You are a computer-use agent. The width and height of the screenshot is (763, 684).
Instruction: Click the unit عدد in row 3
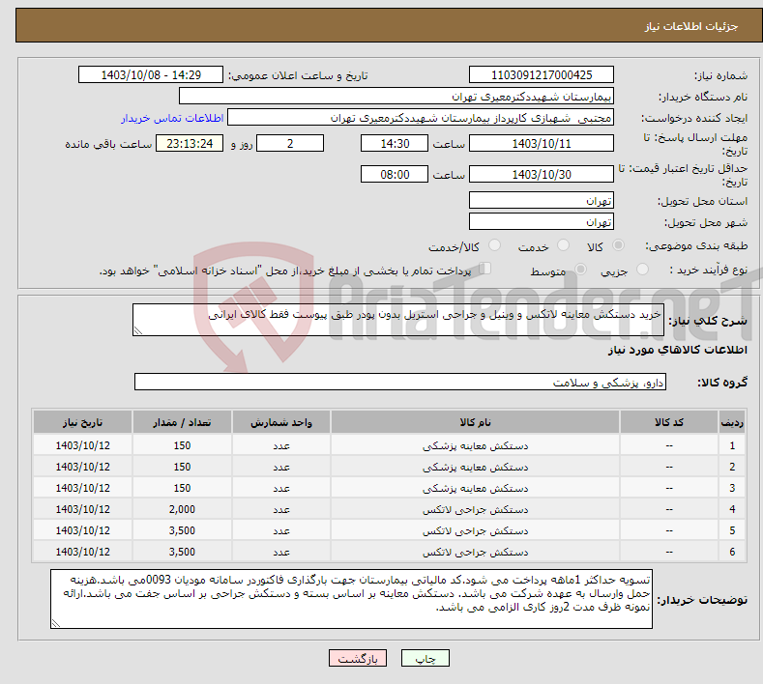(281, 488)
